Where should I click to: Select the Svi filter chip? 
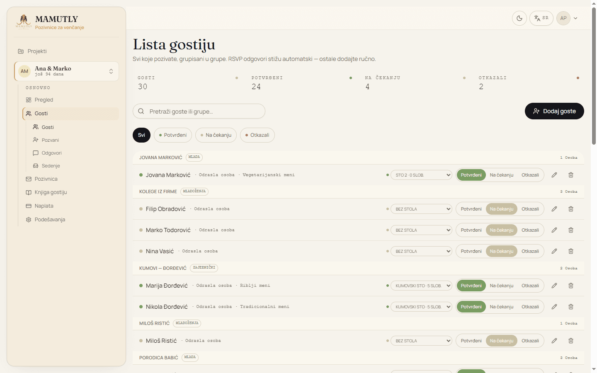141,135
